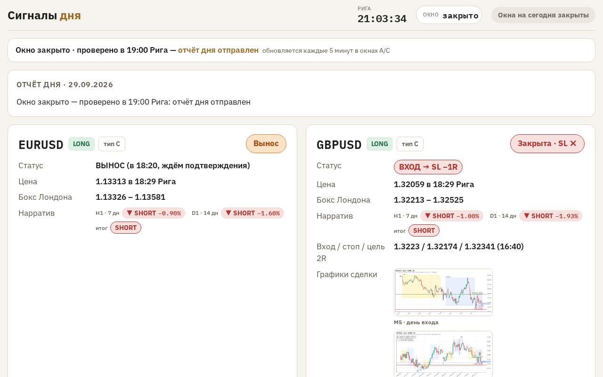Open the GBPUSD card title
603x377 pixels.
click(x=339, y=145)
